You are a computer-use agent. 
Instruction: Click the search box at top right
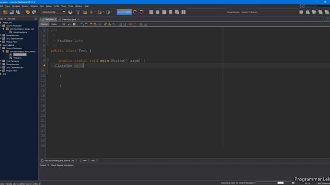[316, 6]
